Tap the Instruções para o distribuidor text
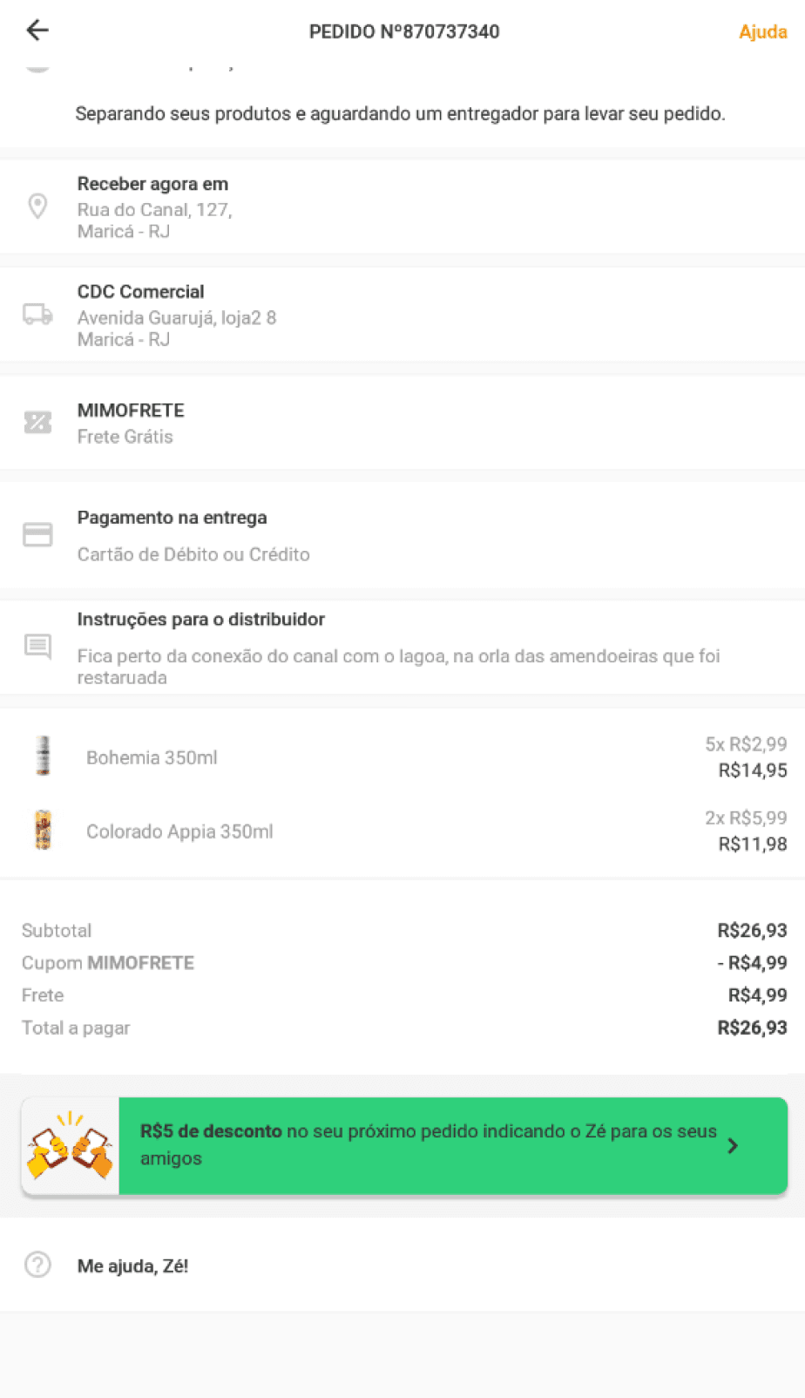Viewport: 805px width, 1398px height. 200,620
